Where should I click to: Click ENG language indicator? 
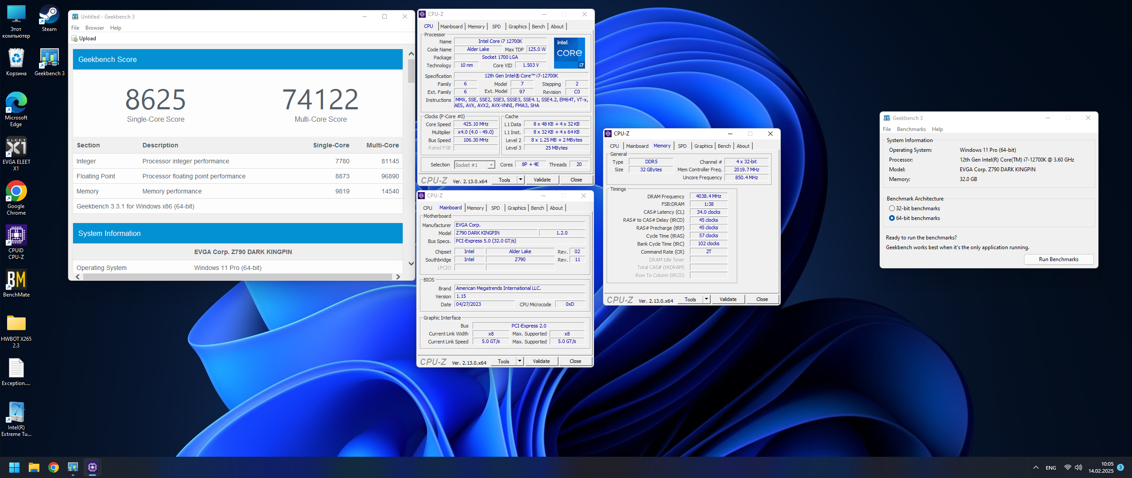[1051, 468]
